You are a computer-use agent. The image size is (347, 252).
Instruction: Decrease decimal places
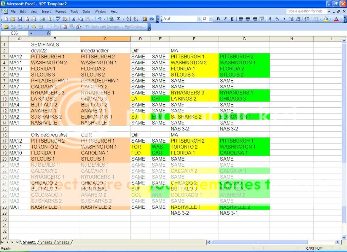pyautogui.click(x=298, y=19)
